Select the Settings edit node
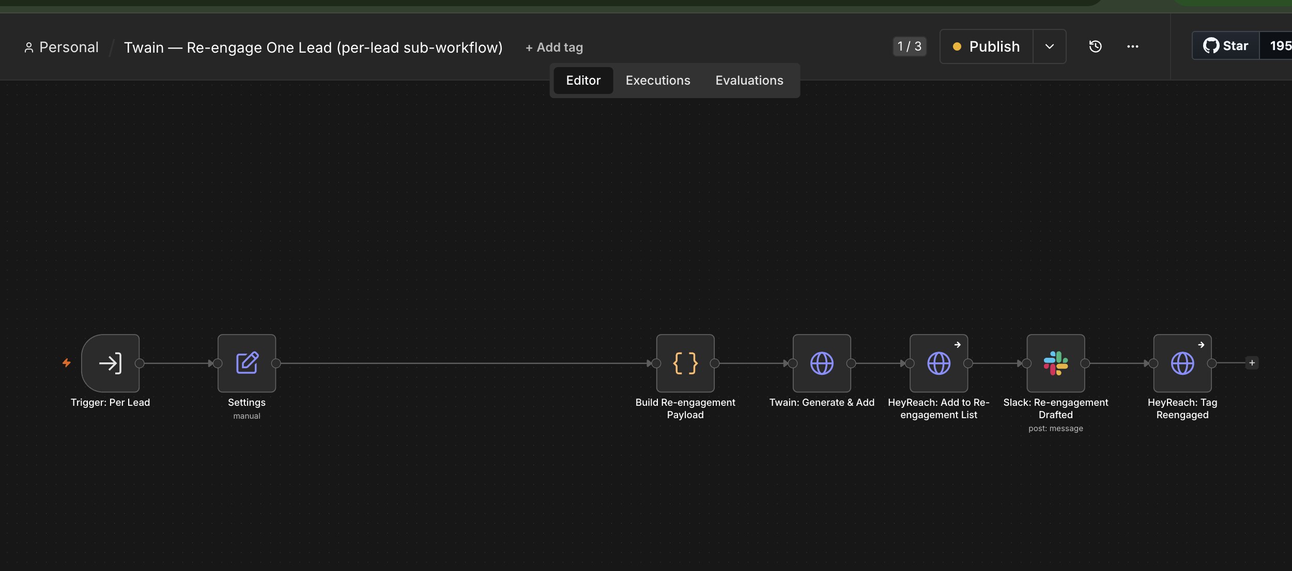The height and width of the screenshot is (571, 1292). (247, 363)
